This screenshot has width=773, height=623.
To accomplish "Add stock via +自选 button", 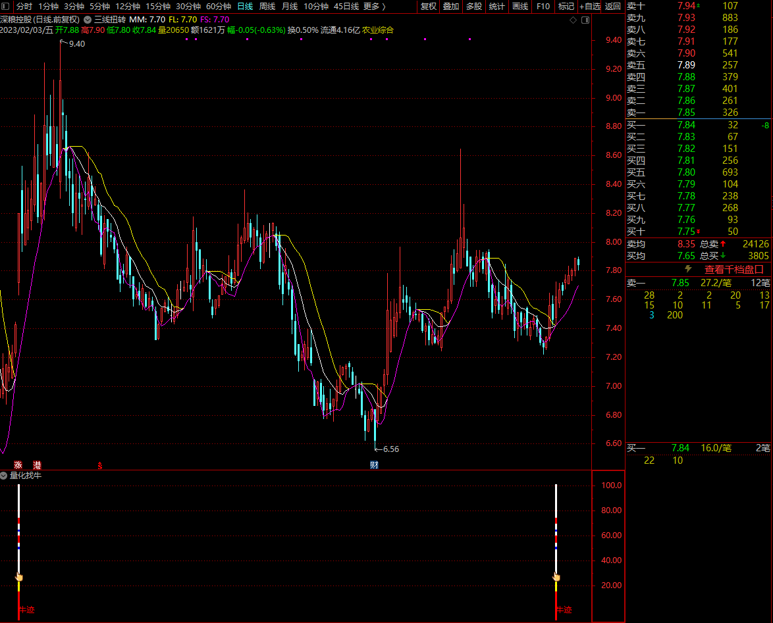I will [x=590, y=7].
